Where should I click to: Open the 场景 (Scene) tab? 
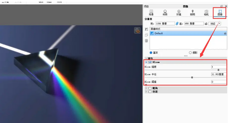coord(151,12)
